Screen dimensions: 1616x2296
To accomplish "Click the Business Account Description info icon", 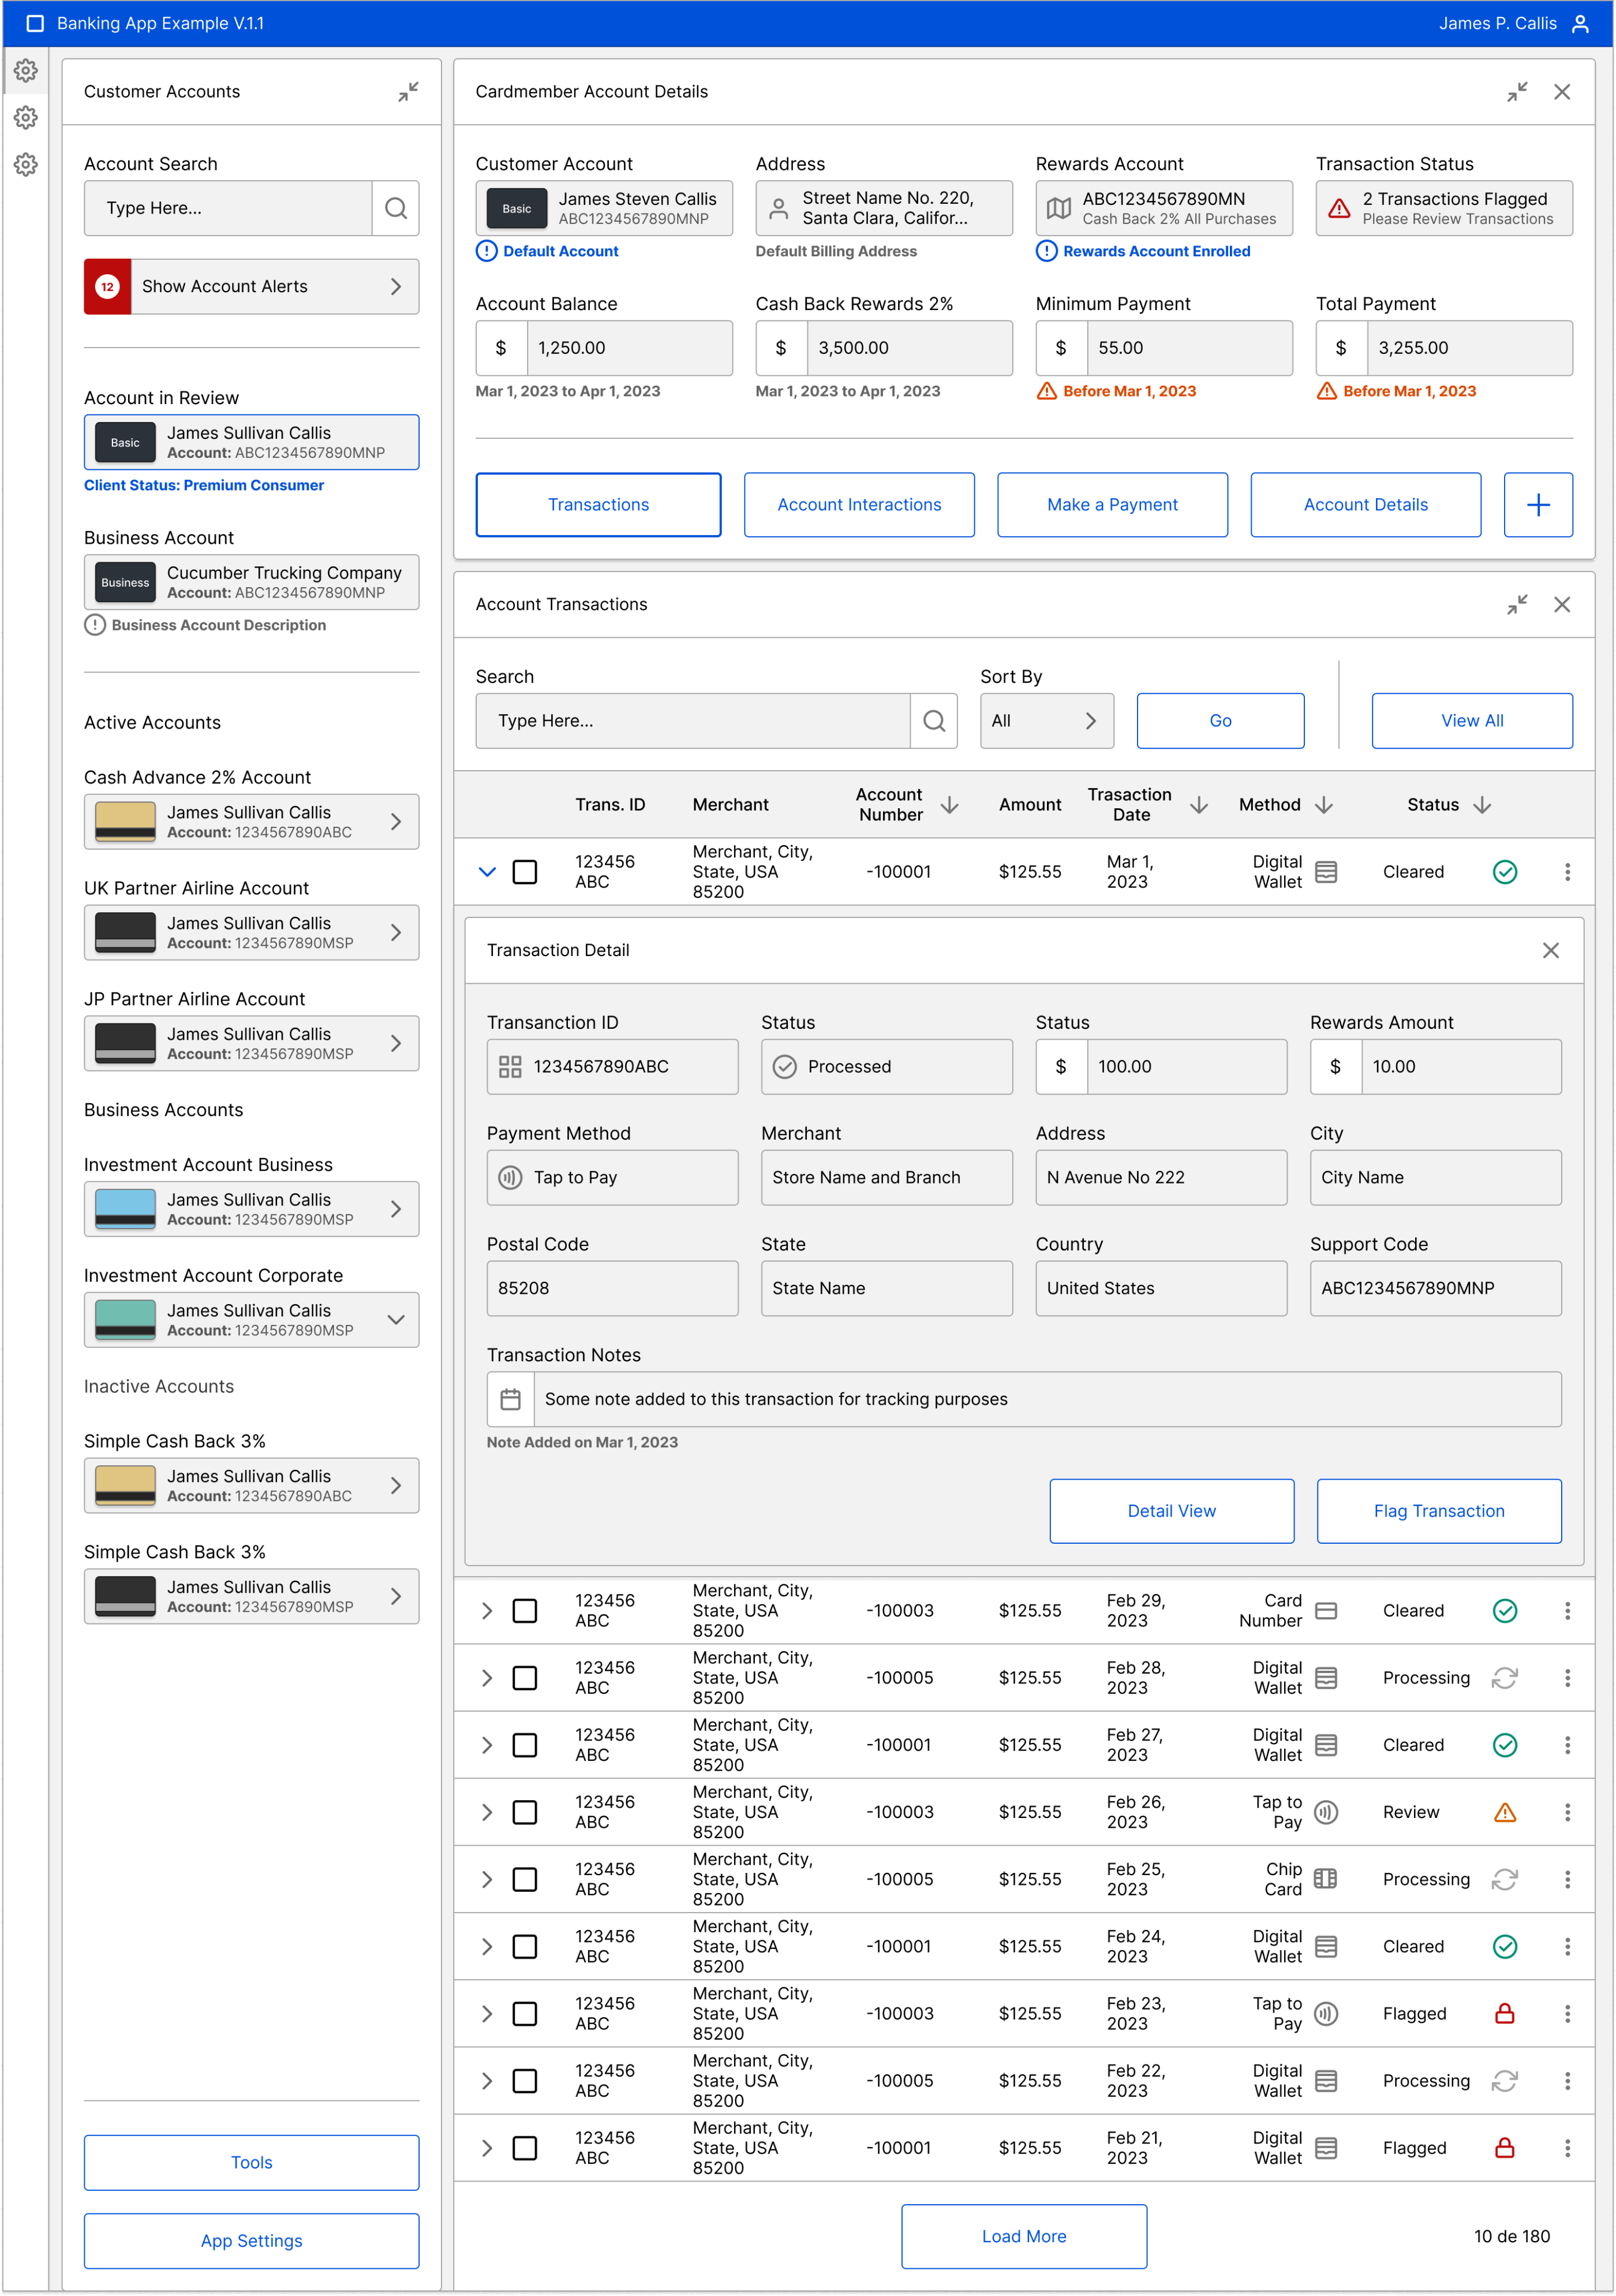I will [x=95, y=625].
